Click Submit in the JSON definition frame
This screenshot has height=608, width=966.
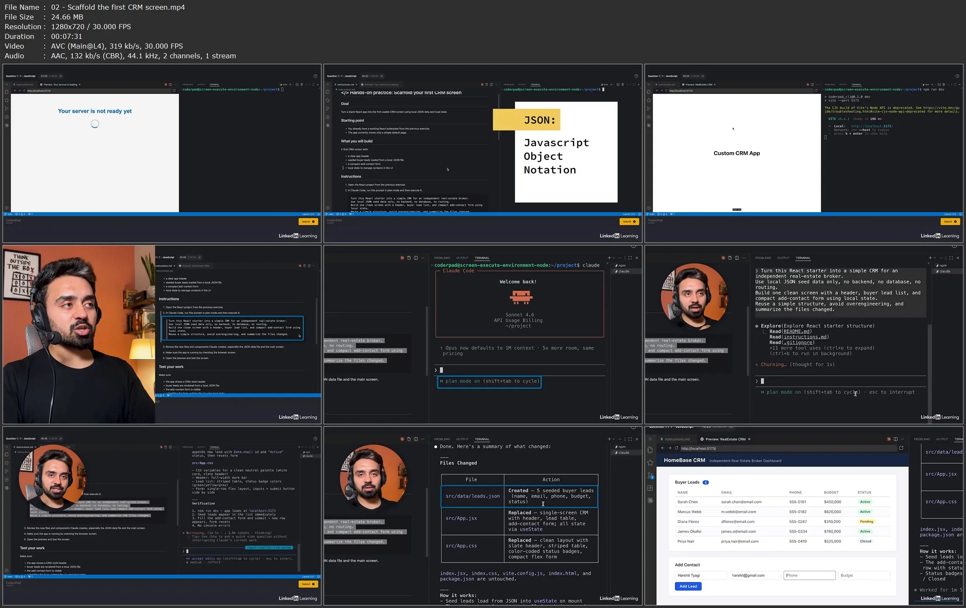tap(629, 221)
